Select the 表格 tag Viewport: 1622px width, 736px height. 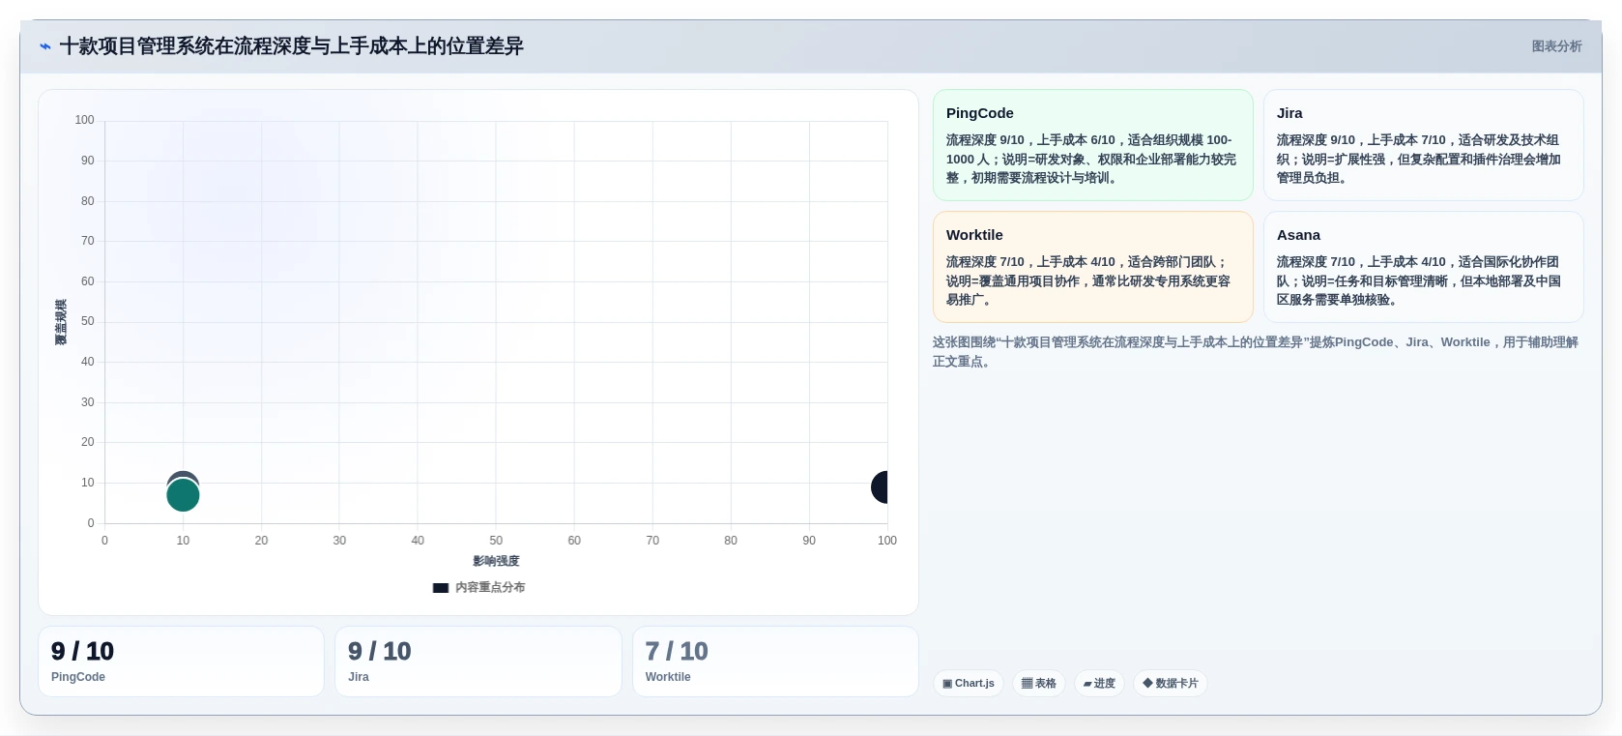[x=1039, y=683]
